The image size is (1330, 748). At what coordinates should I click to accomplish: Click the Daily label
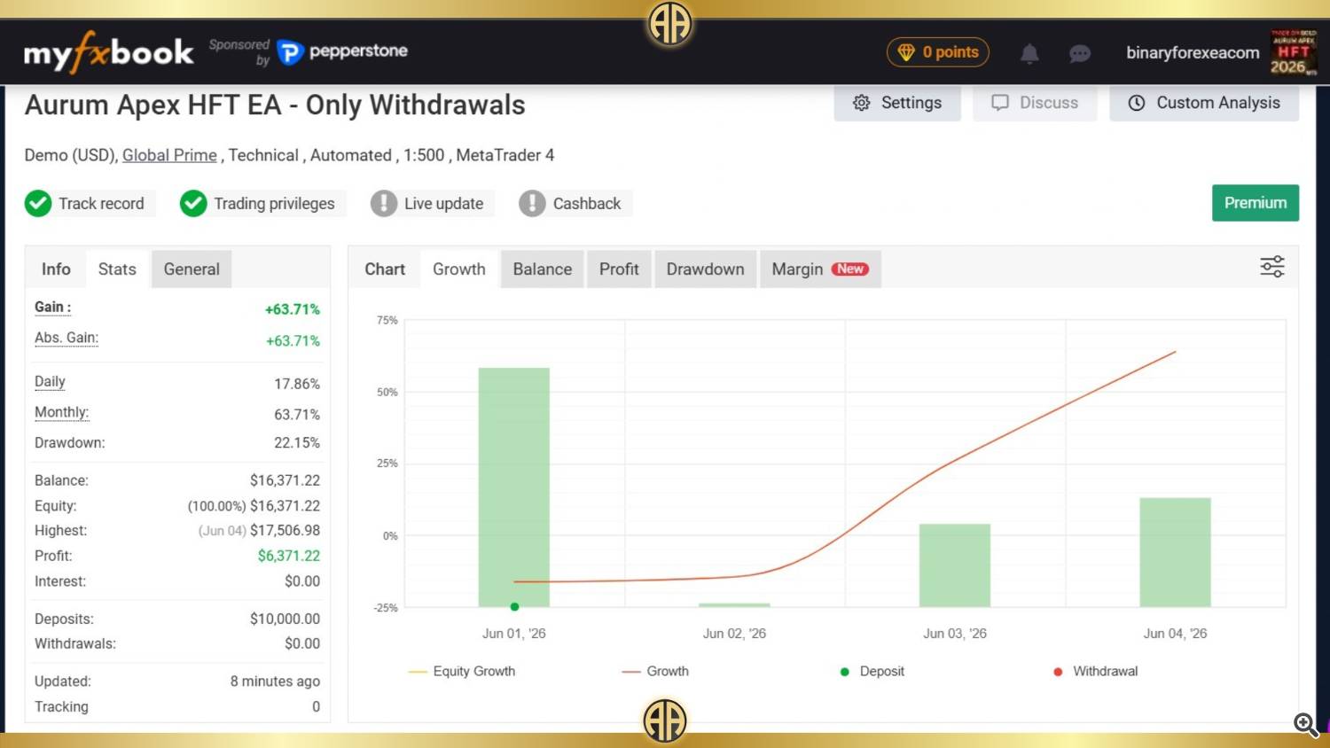[x=50, y=382]
